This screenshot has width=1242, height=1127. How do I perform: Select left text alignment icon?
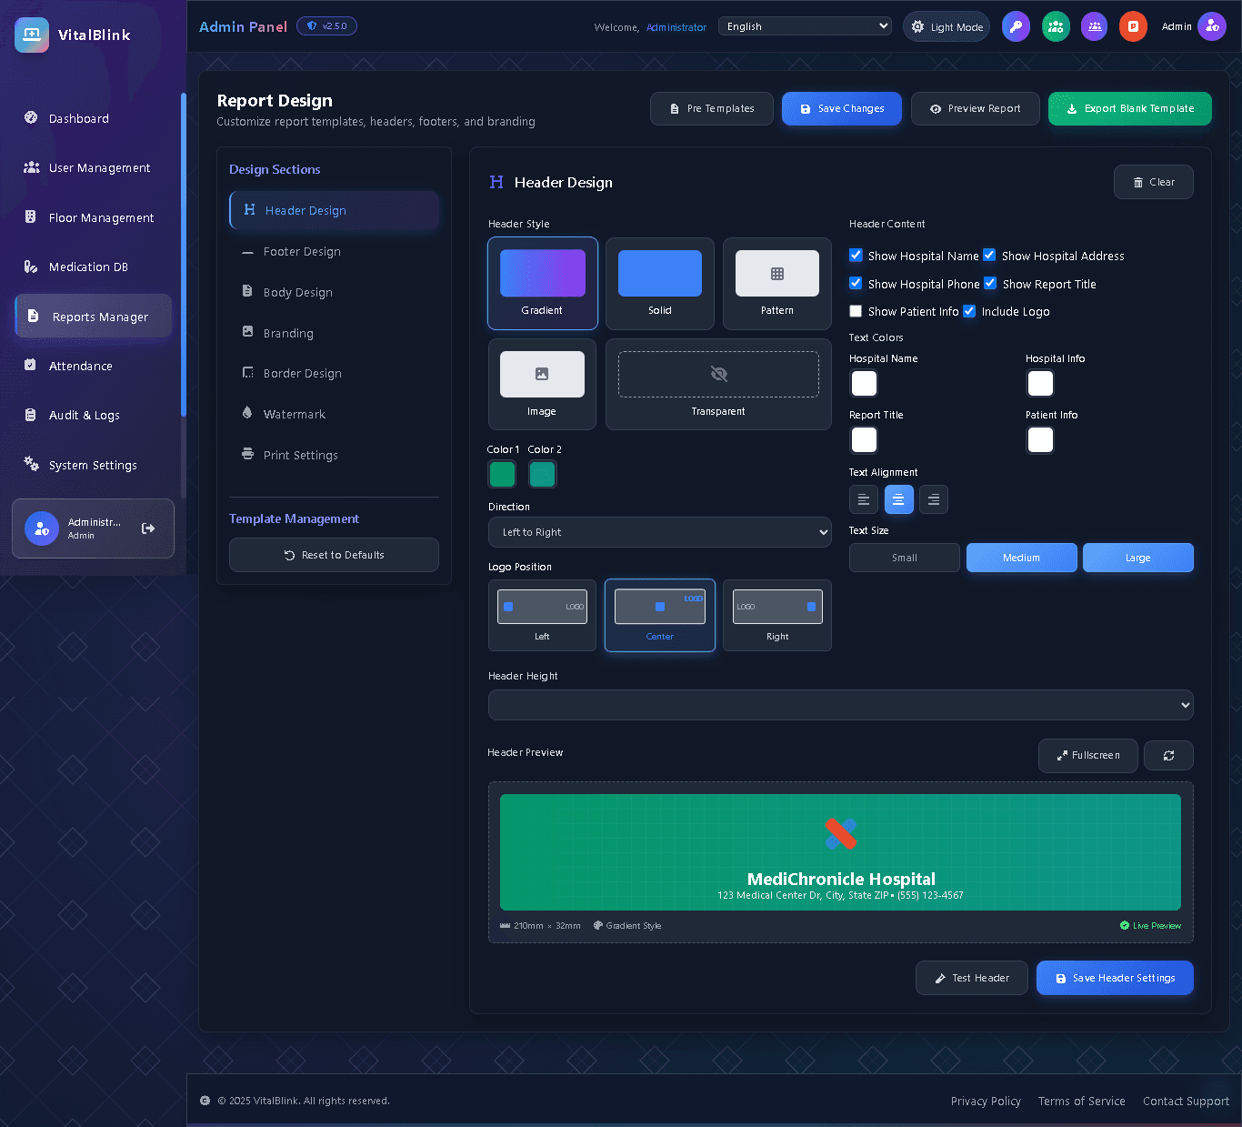(x=863, y=499)
